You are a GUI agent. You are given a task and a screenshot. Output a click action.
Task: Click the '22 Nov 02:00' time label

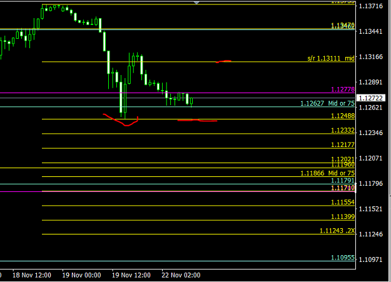pos(181,275)
